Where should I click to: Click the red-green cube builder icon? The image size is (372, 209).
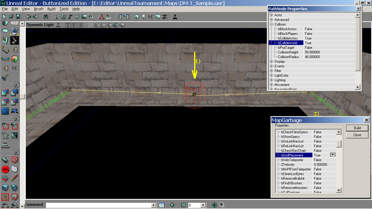[x=14, y=59]
